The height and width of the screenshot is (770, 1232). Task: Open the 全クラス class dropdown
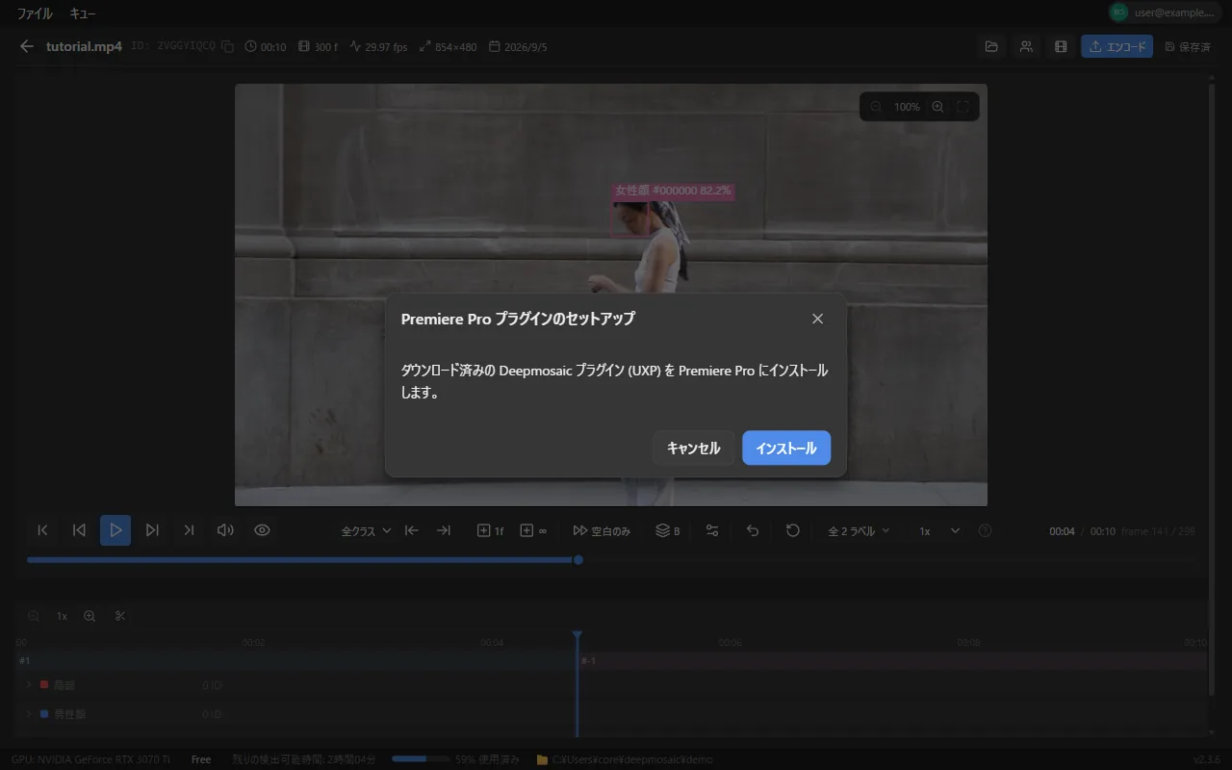(366, 530)
